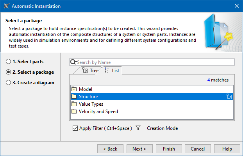
Task: Click the Structure folder icon
Action: coord(74,97)
